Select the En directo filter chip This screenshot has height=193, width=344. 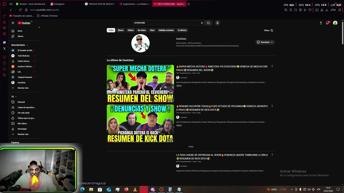point(182,30)
